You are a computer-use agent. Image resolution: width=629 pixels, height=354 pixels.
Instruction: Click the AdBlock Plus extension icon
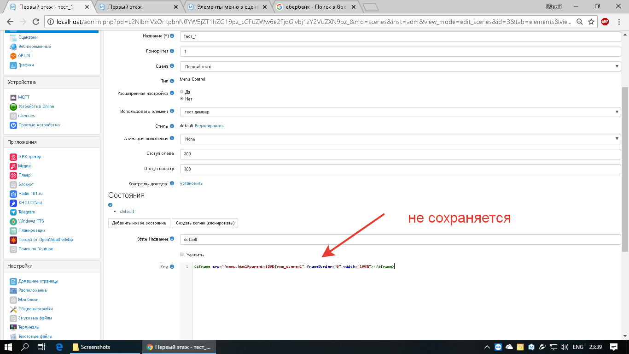click(605, 22)
